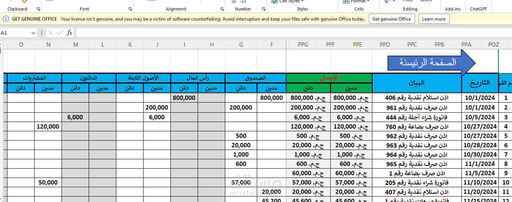
Task: Select the date cell 10/5/2024
Action: [x=480, y=117]
